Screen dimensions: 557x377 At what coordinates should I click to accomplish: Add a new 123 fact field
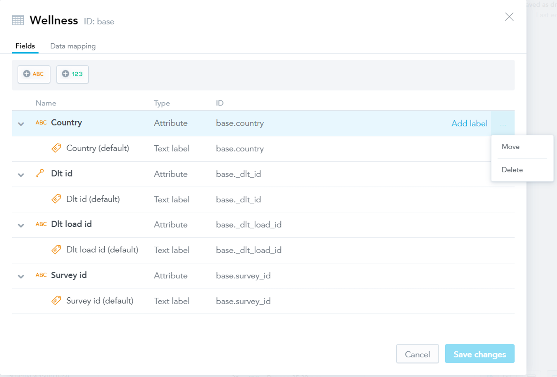pyautogui.click(x=72, y=74)
